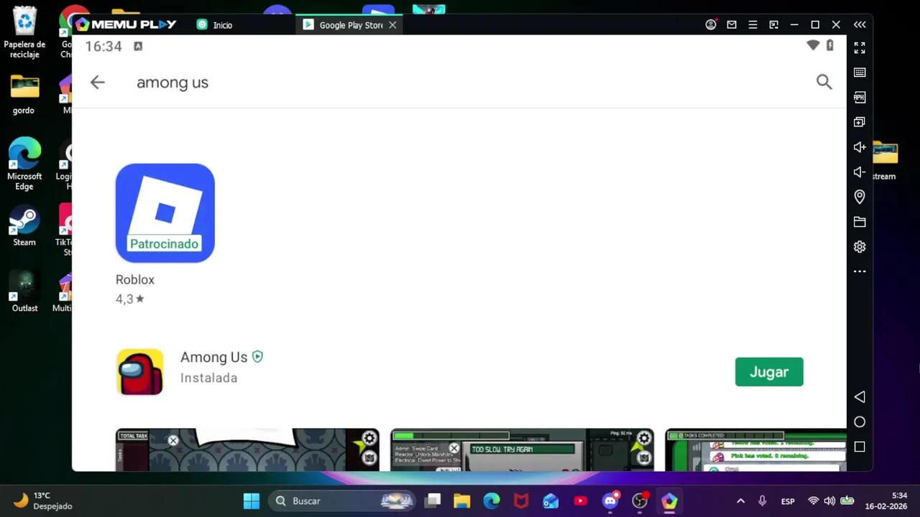The image size is (920, 517).
Task: Open the clock and date 16-02-2026
Action: click(885, 501)
